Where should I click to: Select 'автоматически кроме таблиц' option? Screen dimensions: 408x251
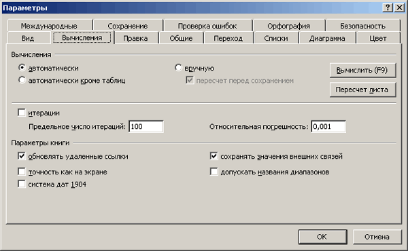(x=22, y=80)
